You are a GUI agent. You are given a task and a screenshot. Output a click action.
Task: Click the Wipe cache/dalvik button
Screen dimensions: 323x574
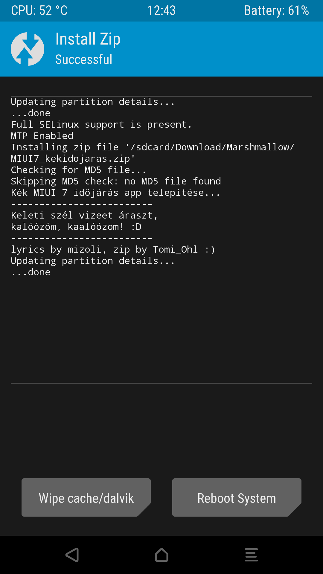[x=86, y=497]
